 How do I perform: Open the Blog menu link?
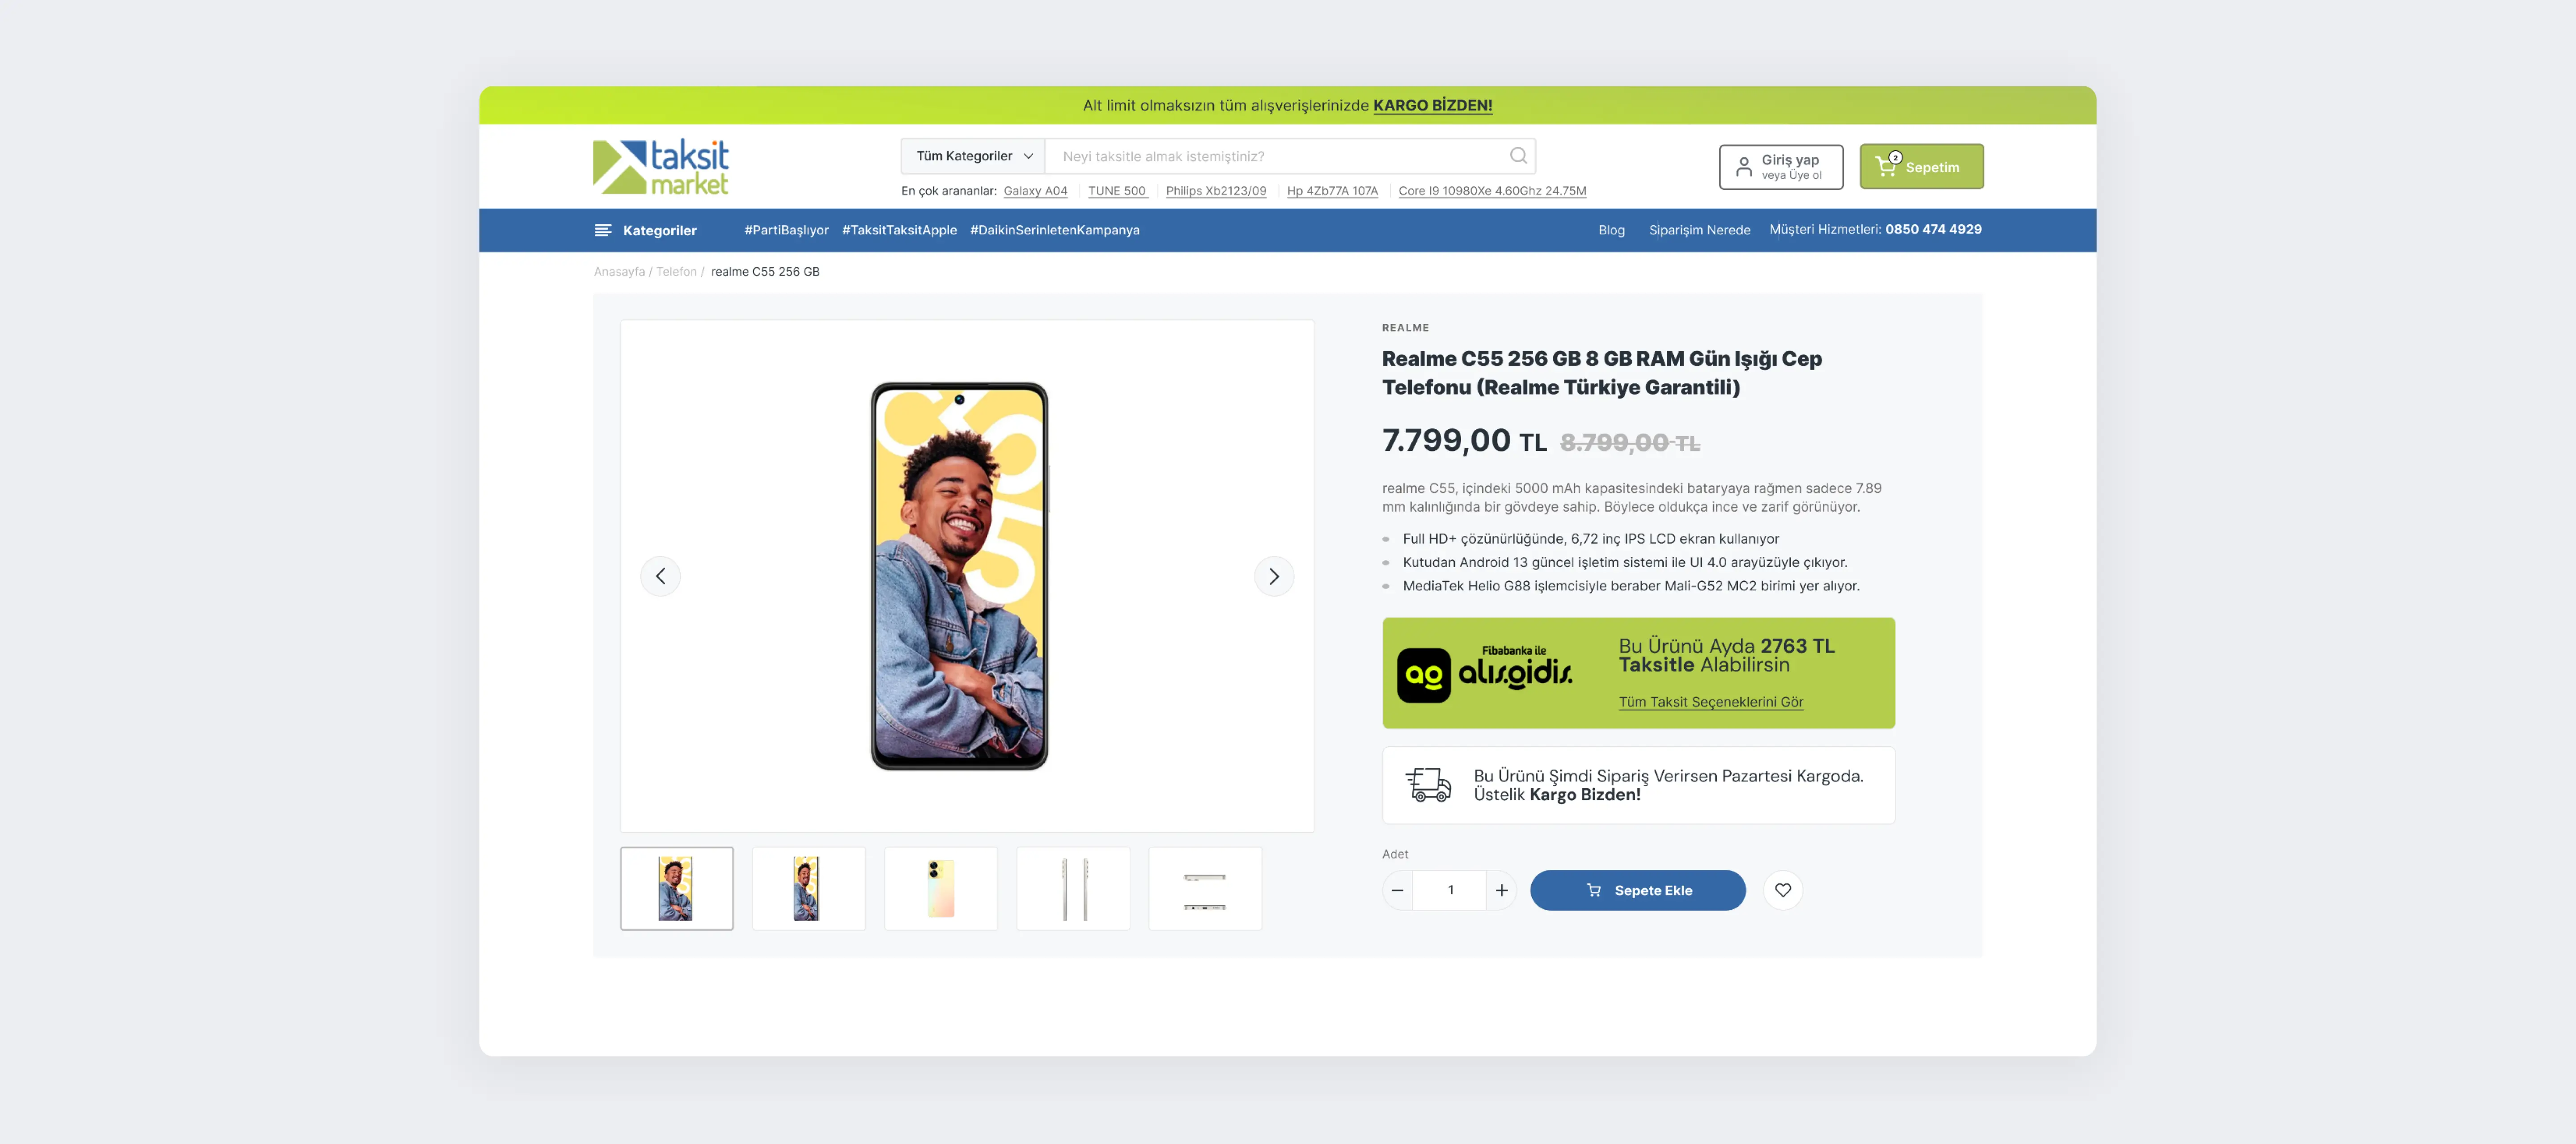tap(1611, 230)
